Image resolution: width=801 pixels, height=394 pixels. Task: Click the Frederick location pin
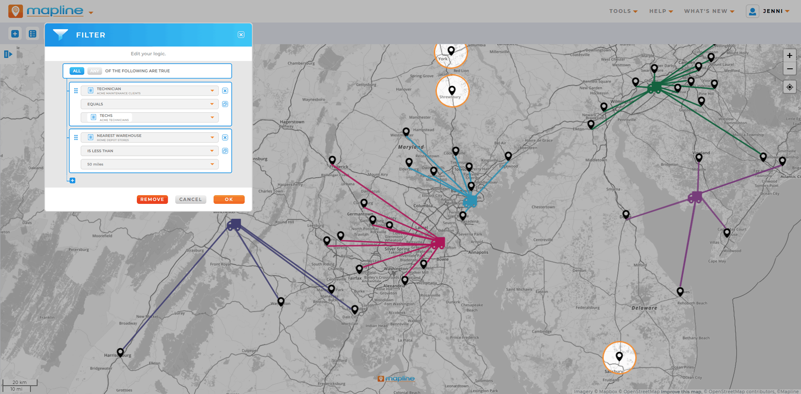pyautogui.click(x=332, y=161)
